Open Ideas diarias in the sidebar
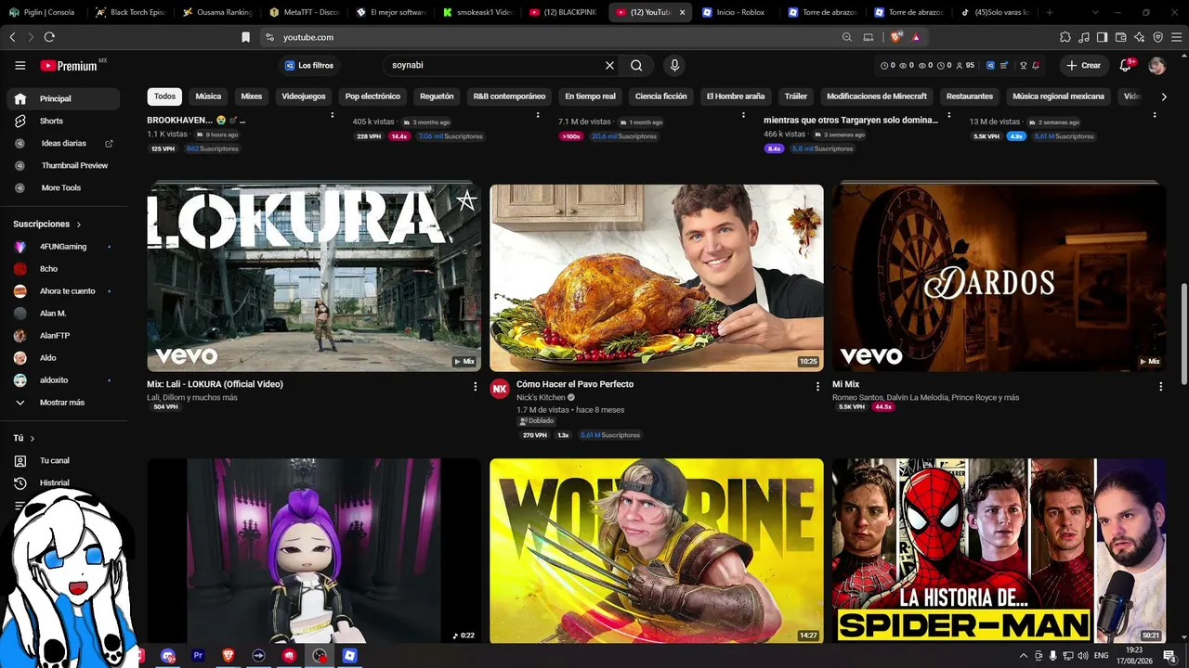This screenshot has width=1189, height=668. click(x=63, y=143)
